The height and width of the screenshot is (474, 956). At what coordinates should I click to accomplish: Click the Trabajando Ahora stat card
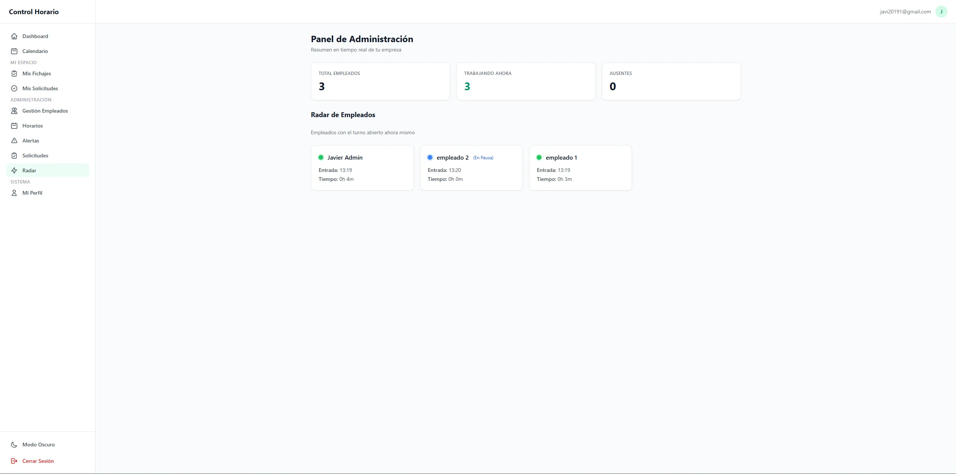click(526, 81)
